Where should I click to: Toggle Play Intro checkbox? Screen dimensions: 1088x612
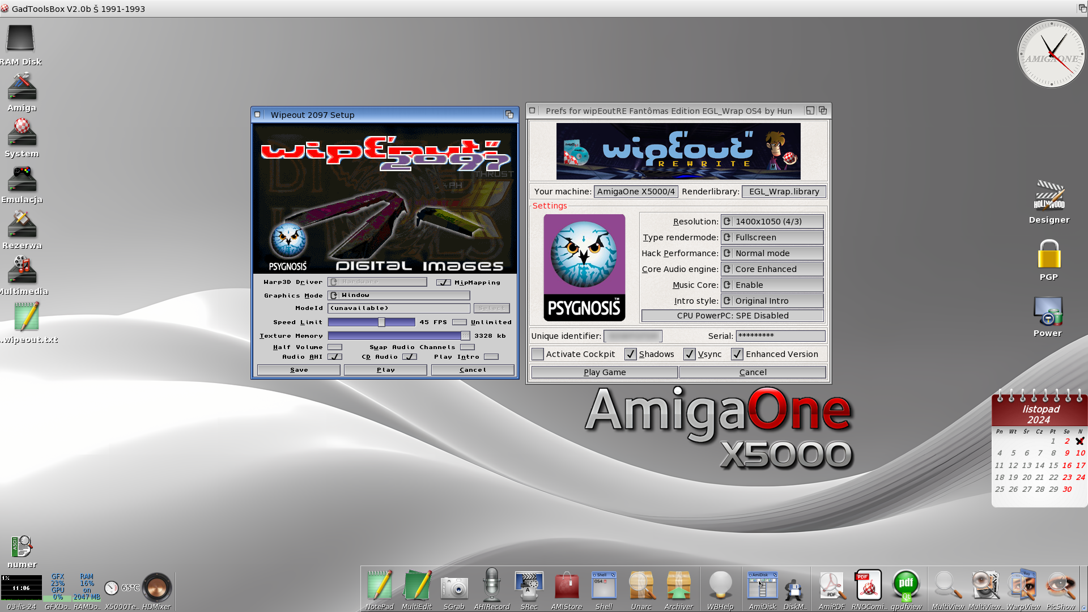(491, 357)
